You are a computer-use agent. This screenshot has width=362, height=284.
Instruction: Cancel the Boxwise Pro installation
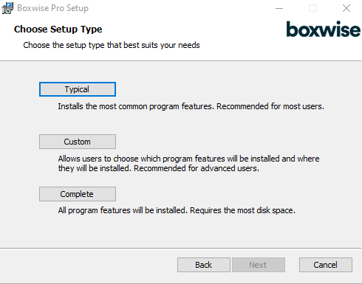pos(326,265)
